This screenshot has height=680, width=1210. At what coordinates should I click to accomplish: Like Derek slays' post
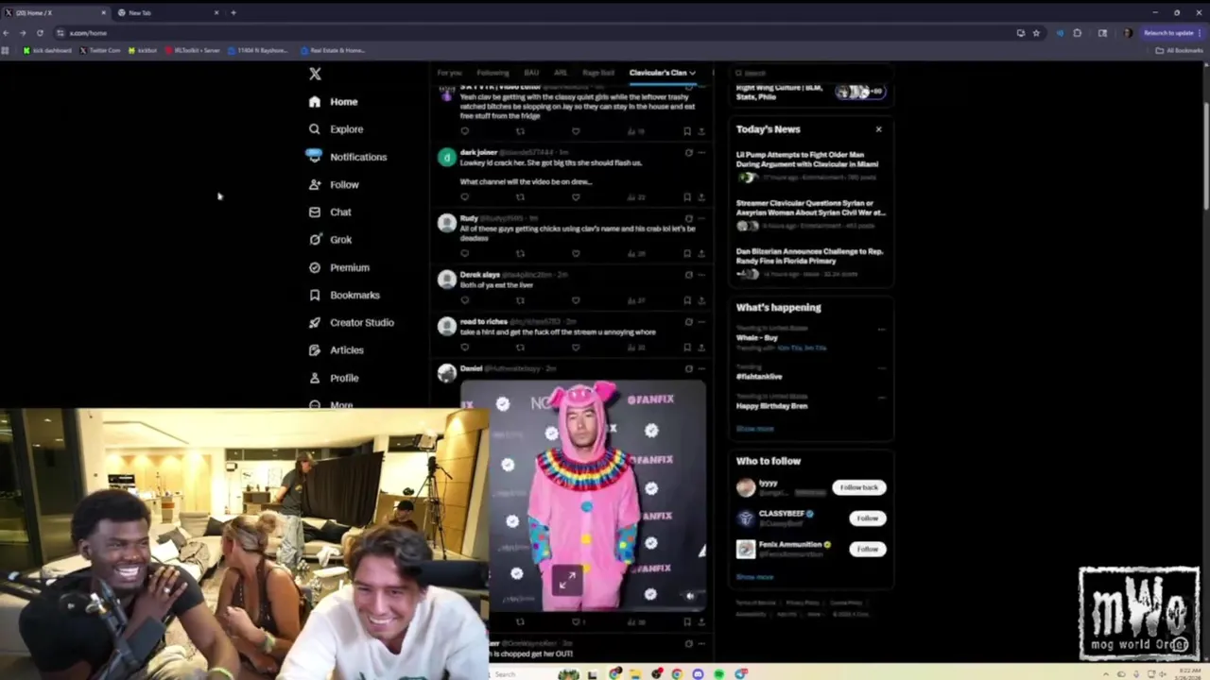(x=576, y=300)
